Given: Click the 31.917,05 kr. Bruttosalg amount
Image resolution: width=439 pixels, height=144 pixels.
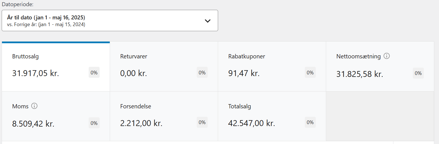Looking at the screenshot, I should pyautogui.click(x=35, y=73).
